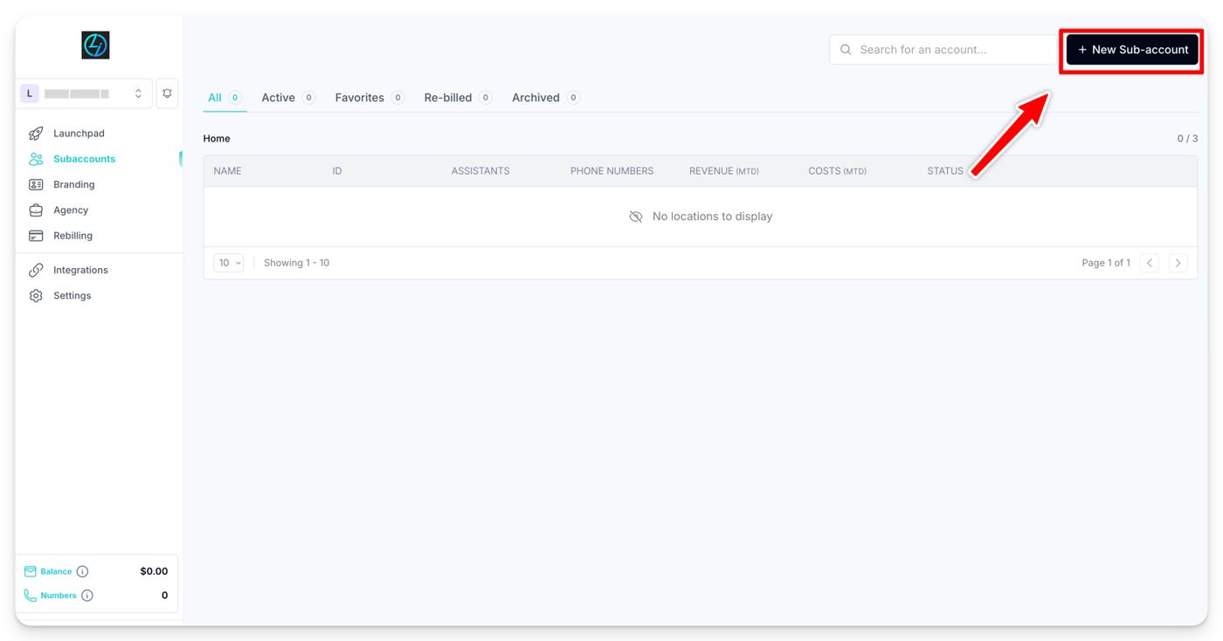Click the PHONE NUMBERS column header

coord(611,171)
